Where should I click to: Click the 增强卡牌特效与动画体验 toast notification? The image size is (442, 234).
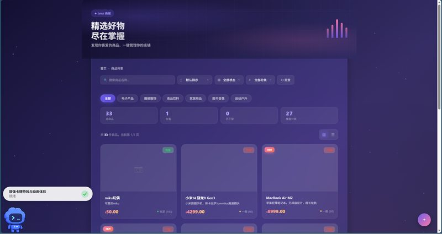(48, 194)
